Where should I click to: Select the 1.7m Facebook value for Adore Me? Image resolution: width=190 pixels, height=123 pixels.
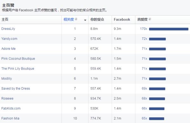117,49
